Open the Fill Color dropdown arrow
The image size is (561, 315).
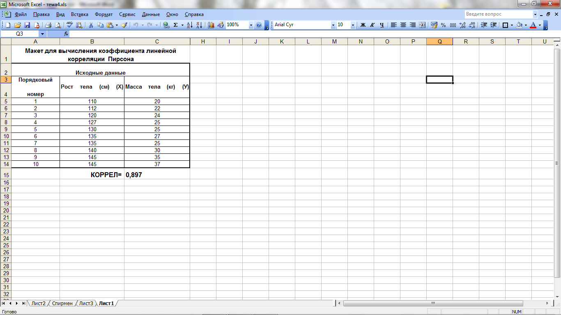[526, 25]
